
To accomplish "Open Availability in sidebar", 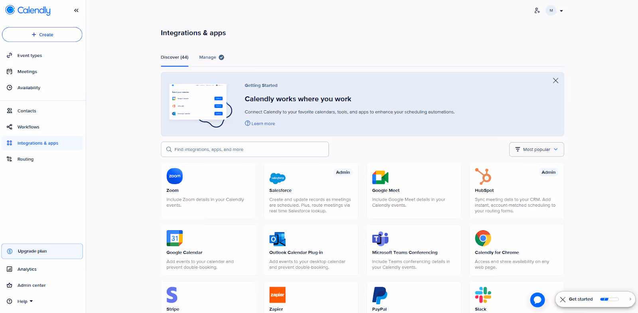I will 29,88.
